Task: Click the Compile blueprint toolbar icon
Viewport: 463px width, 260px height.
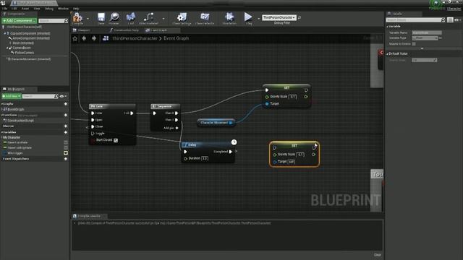Action: point(77,17)
